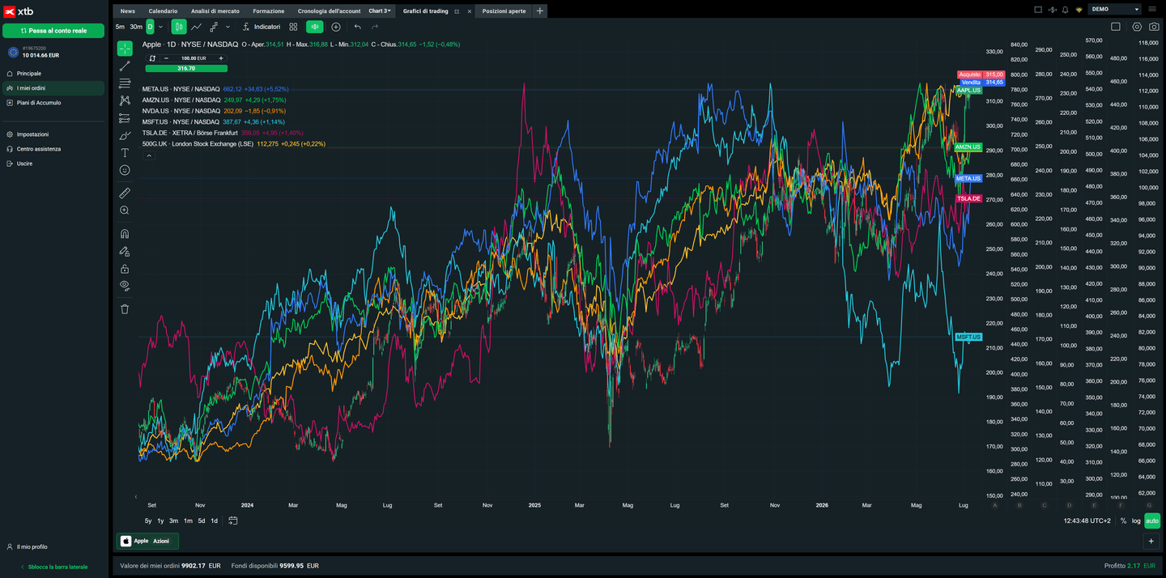Open the News tab
Screen dimensions: 1166x578
128,11
